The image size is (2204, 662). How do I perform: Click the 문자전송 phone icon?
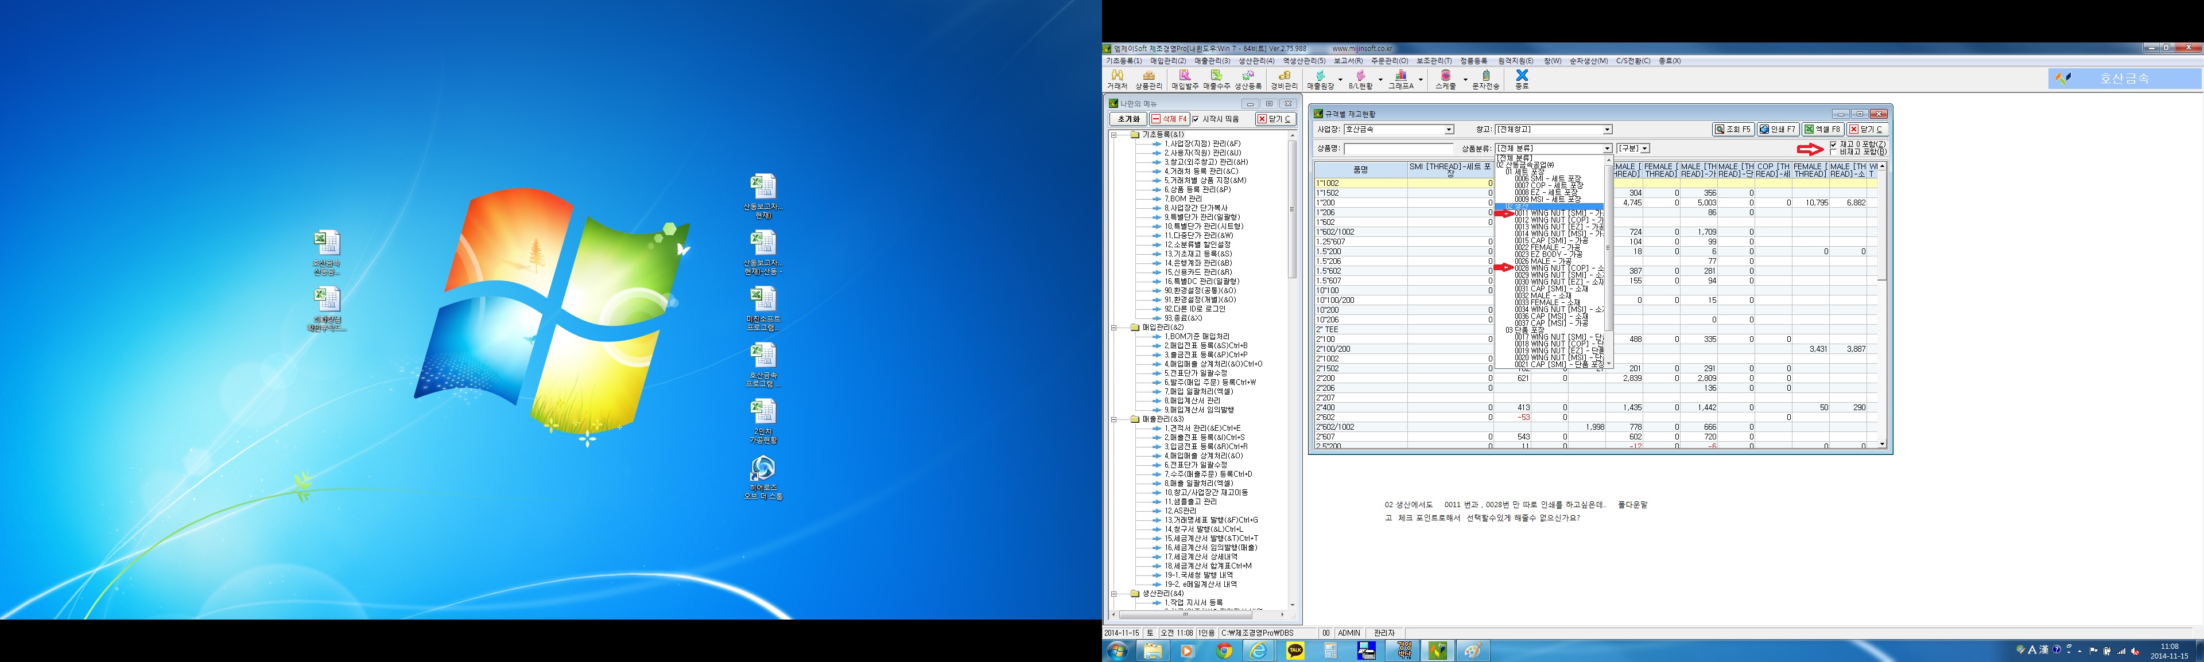pyautogui.click(x=1485, y=80)
